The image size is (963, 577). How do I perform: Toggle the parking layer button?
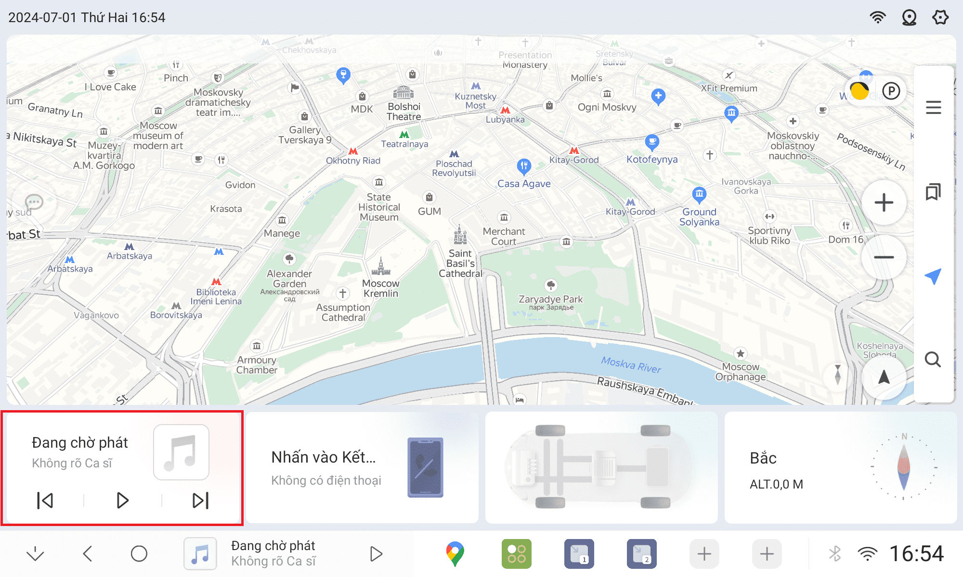click(x=891, y=91)
